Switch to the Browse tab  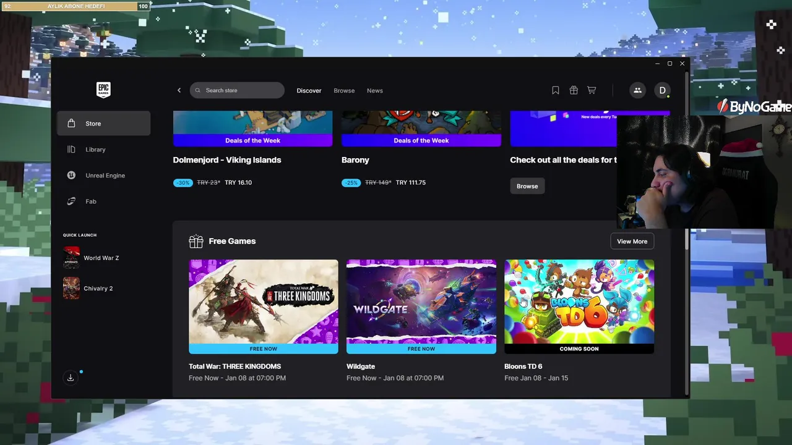tap(344, 91)
